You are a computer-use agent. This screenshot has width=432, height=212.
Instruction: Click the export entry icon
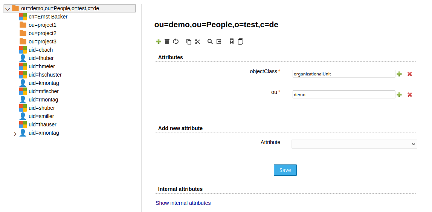point(219,41)
